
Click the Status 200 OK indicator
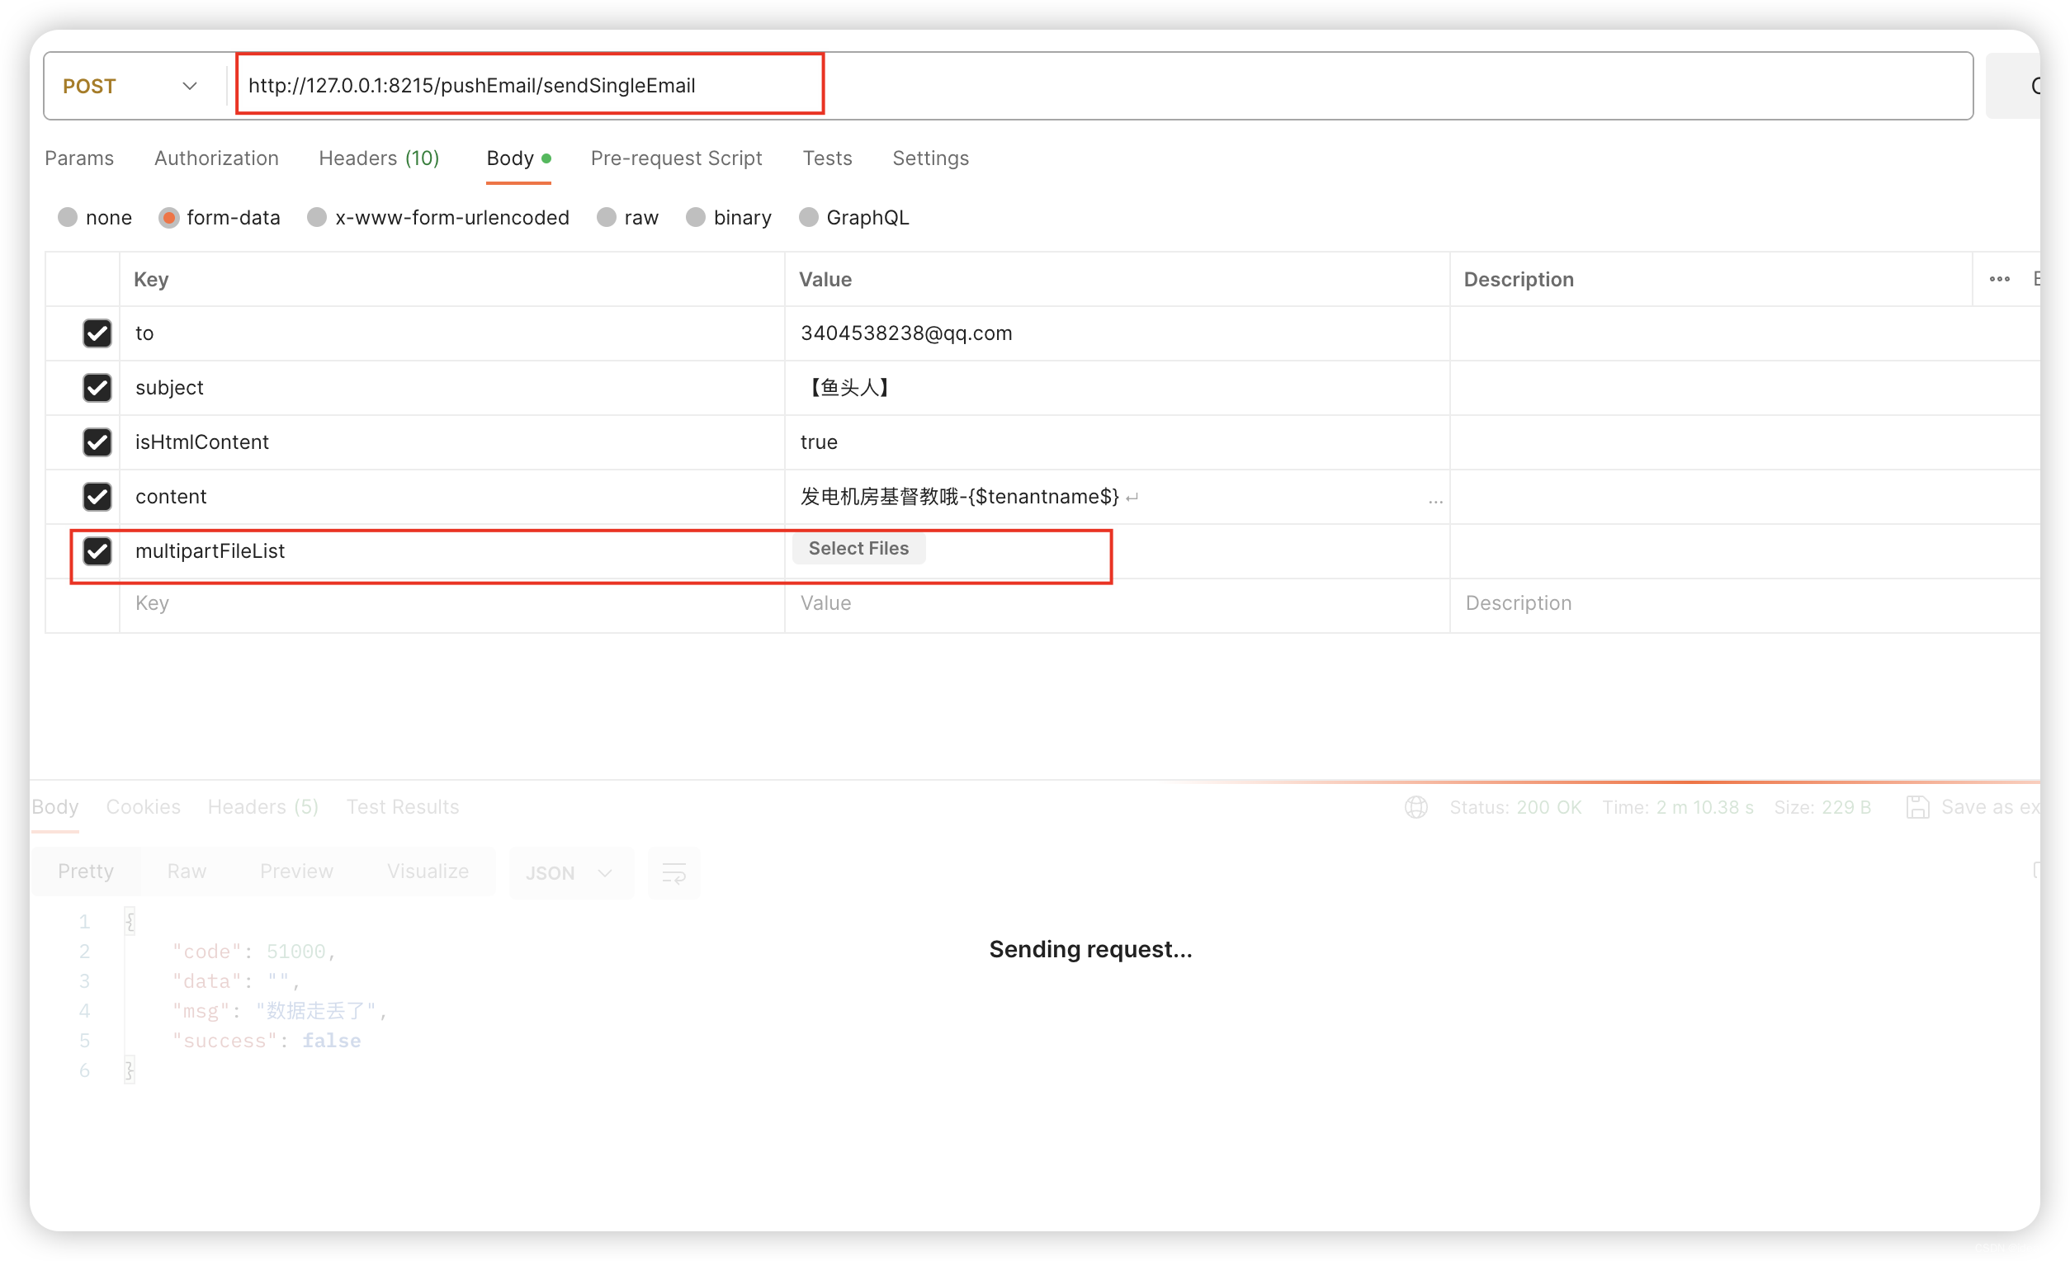[1516, 807]
